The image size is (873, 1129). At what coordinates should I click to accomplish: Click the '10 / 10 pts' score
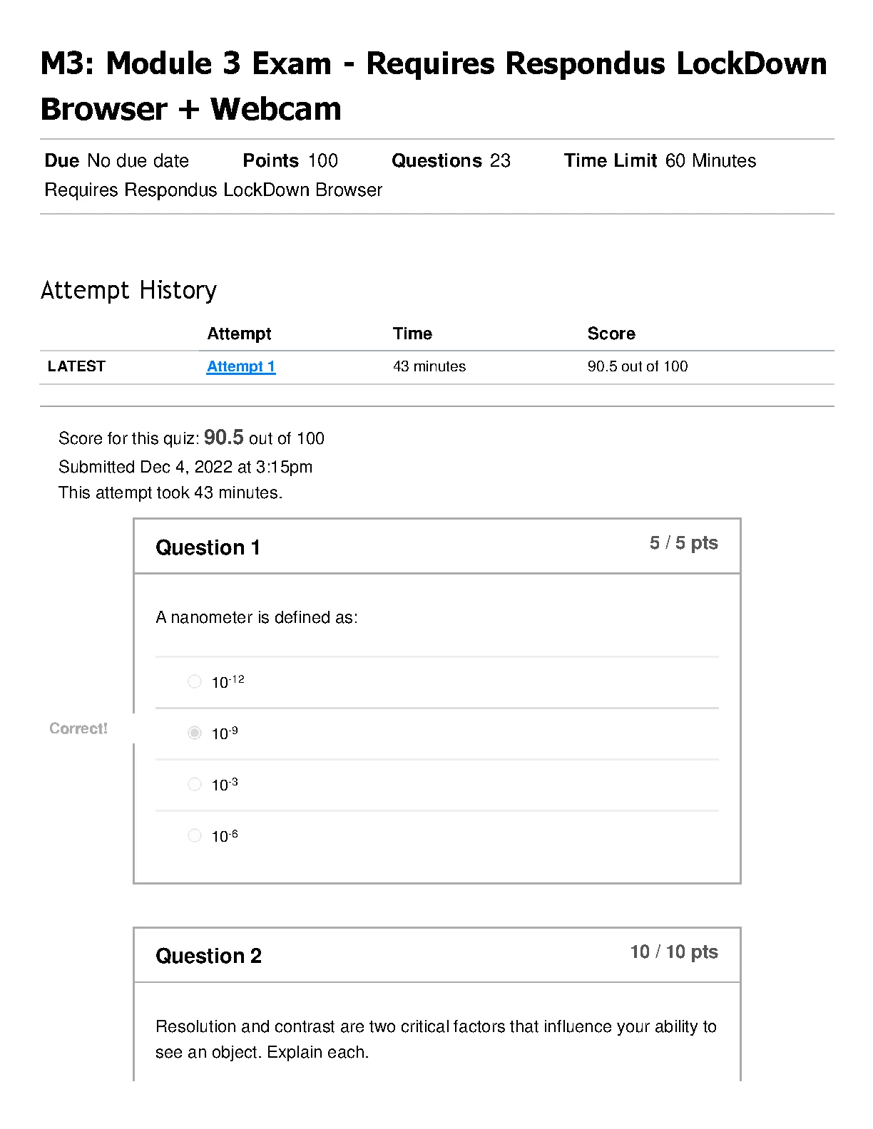pyautogui.click(x=674, y=952)
